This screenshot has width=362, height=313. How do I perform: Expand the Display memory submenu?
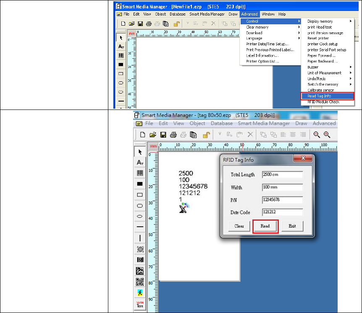328,21
